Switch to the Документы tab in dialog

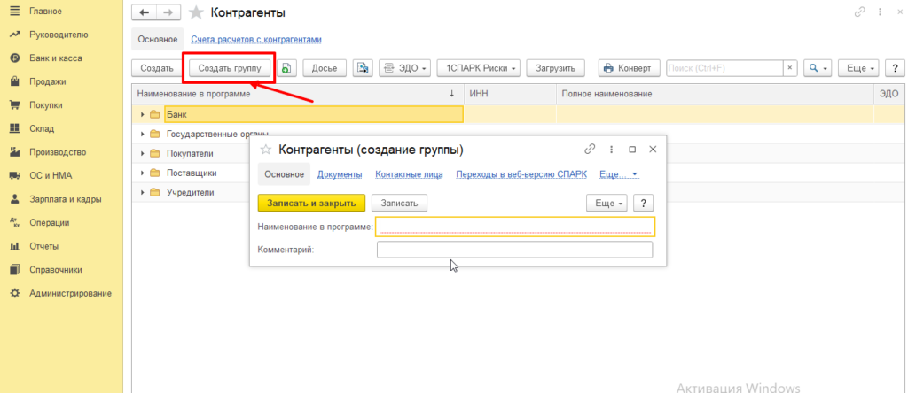pos(339,174)
